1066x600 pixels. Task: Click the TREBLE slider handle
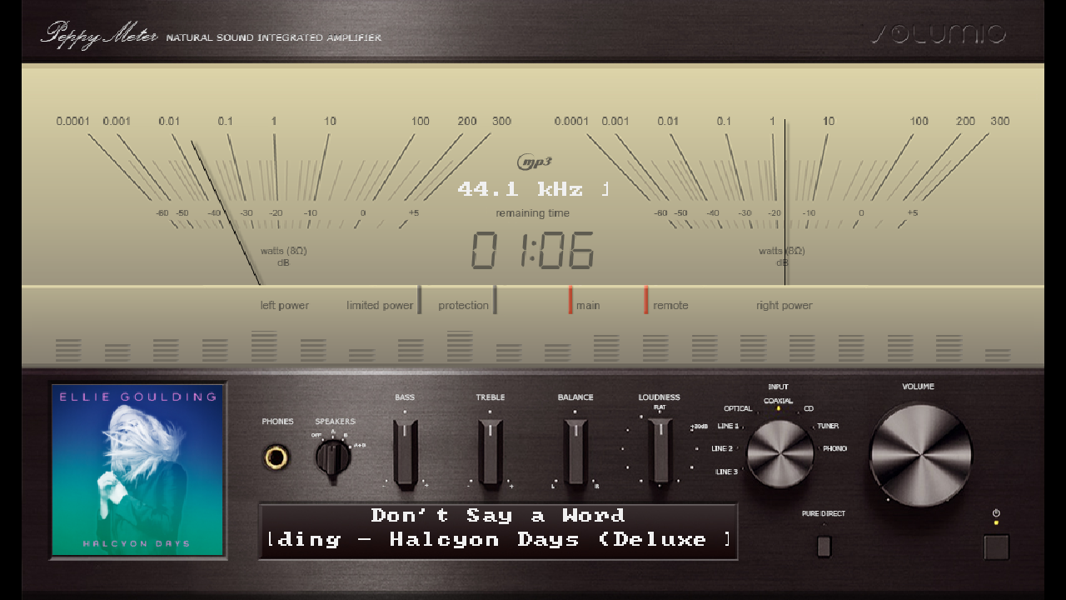coord(491,452)
